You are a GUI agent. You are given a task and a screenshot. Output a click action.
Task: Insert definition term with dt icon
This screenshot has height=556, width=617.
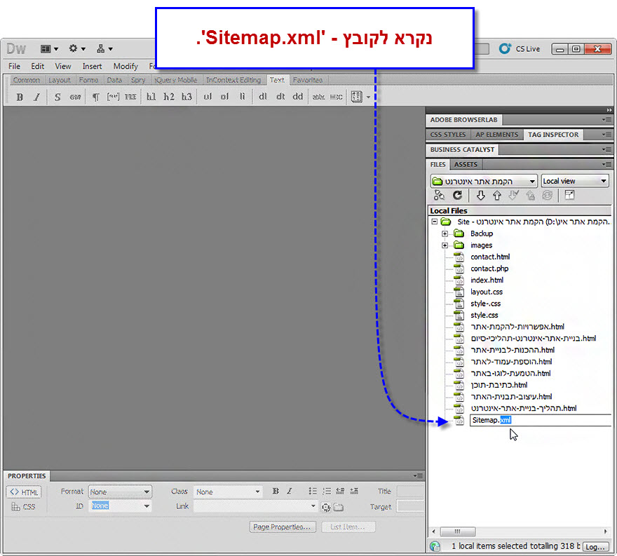[280, 97]
